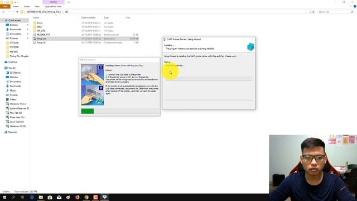
Task: Click the USB Connection dialog title bar
Action: [x=119, y=60]
